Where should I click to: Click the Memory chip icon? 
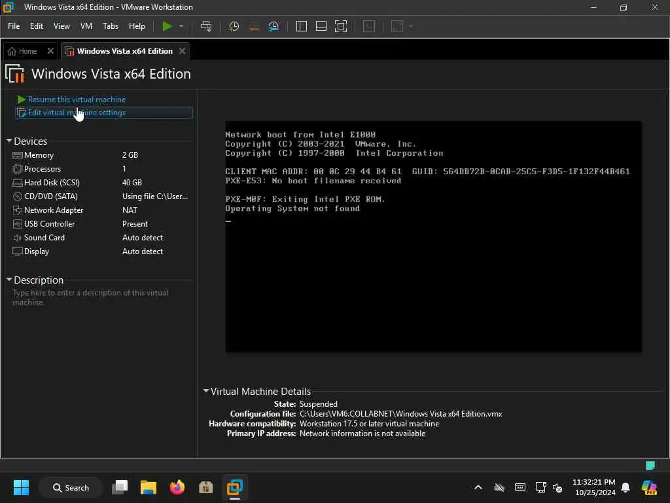(x=18, y=155)
